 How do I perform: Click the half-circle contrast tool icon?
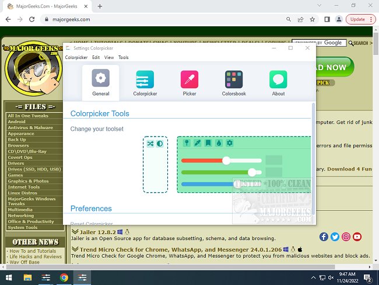pyautogui.click(x=160, y=143)
